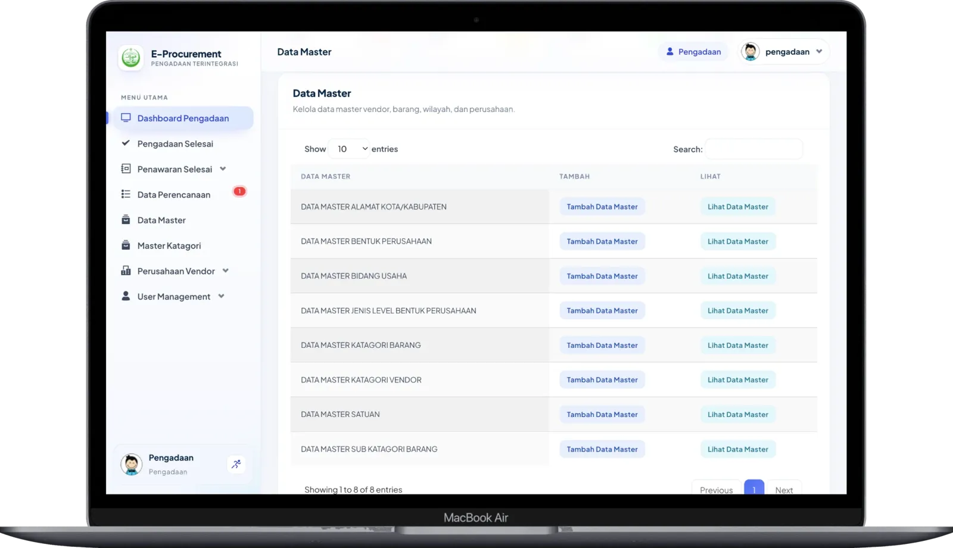Focus the Search input field

point(754,149)
